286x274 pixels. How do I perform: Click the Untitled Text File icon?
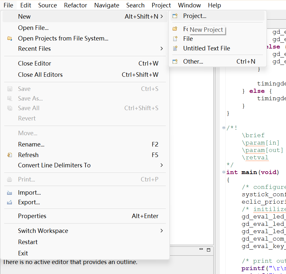[175, 49]
